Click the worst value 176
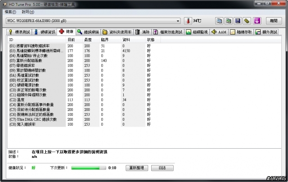288x182 pixels. 87,51
